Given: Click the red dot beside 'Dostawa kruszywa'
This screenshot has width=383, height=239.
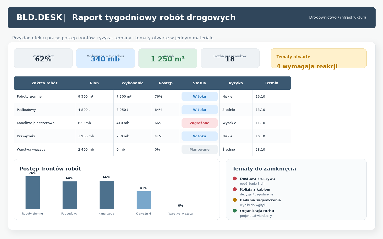Looking at the screenshot, I should [235, 179].
